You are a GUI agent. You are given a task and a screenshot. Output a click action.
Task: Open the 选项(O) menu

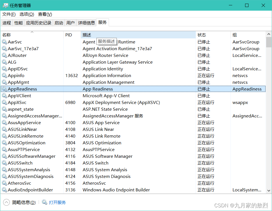[27, 14]
